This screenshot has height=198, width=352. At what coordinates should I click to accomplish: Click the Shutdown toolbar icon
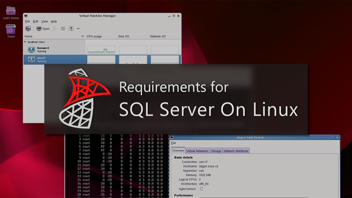[x=71, y=28]
